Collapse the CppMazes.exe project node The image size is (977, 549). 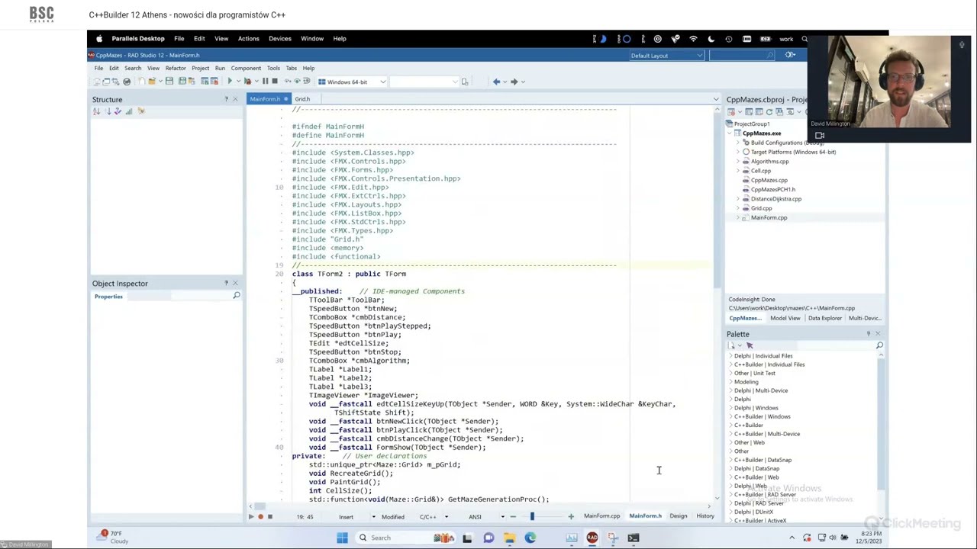point(730,133)
